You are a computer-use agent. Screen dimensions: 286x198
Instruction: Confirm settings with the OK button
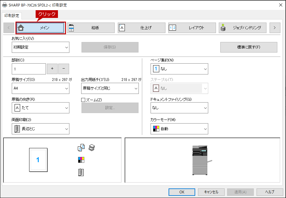(182, 192)
